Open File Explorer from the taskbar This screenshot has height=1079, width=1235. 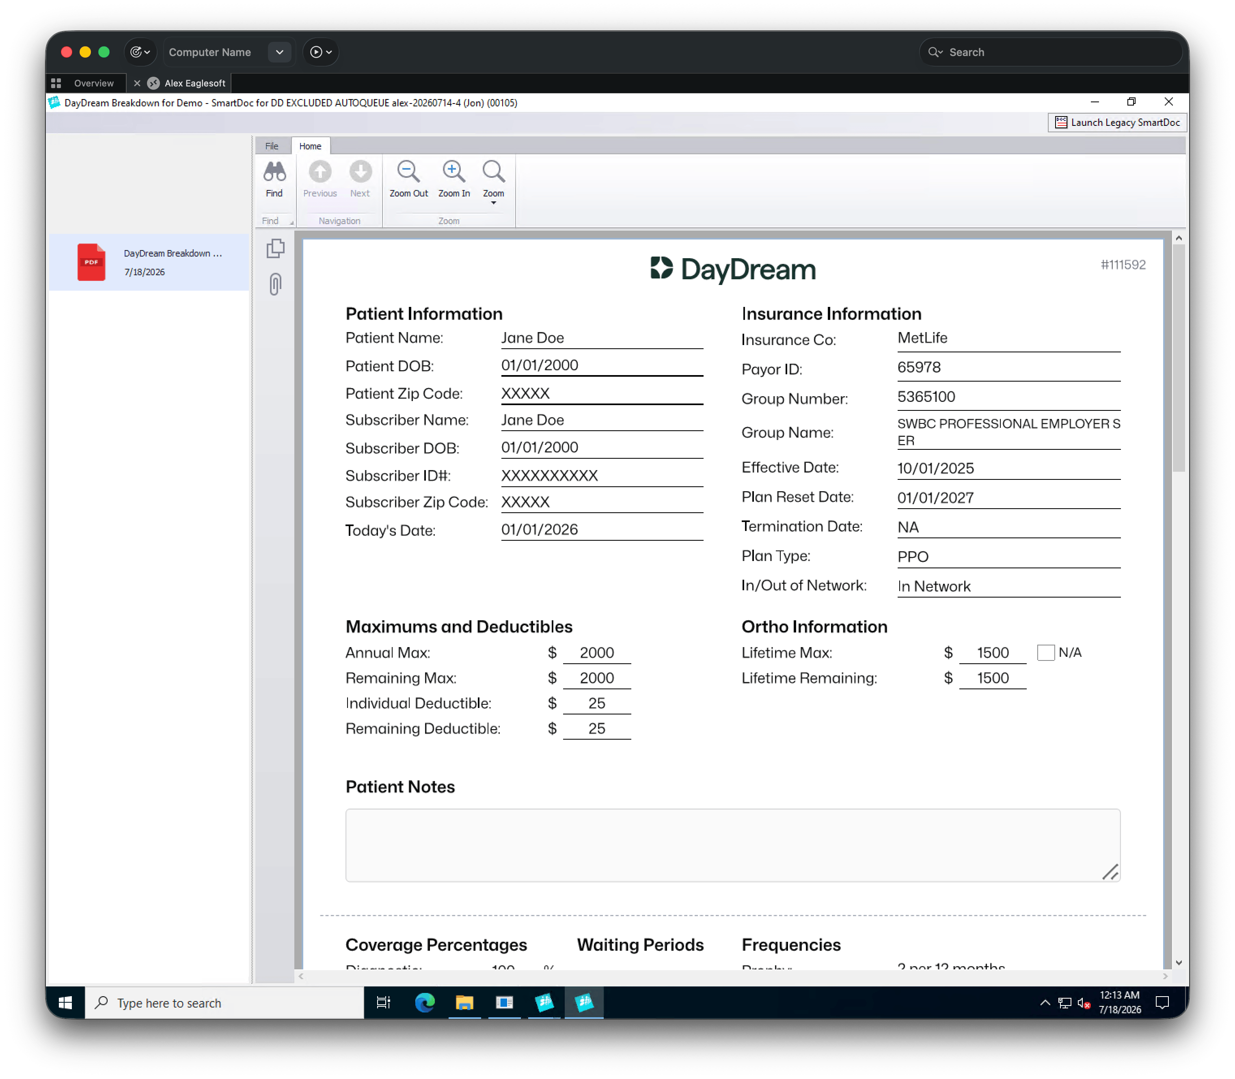[464, 1003]
